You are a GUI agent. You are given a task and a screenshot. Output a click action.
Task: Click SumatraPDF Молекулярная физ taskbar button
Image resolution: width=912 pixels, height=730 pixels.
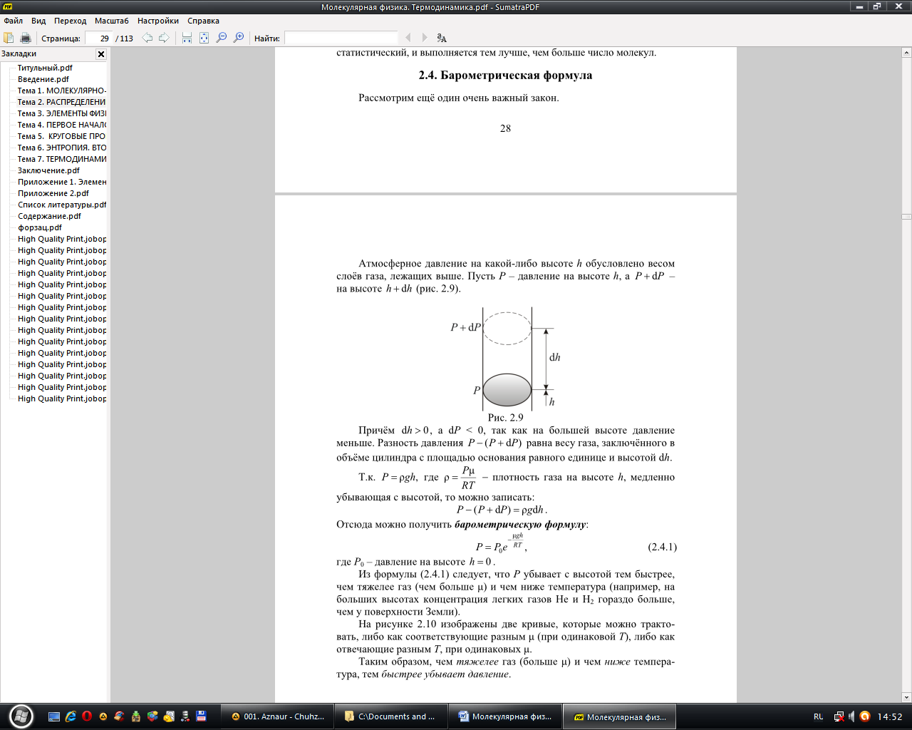point(619,716)
